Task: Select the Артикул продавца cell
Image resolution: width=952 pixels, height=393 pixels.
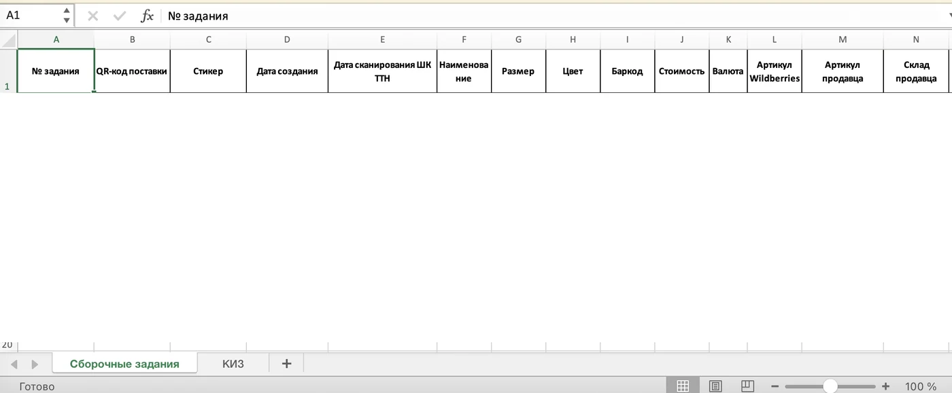Action: 843,71
